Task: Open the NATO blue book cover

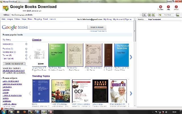Action: (x=41, y=91)
